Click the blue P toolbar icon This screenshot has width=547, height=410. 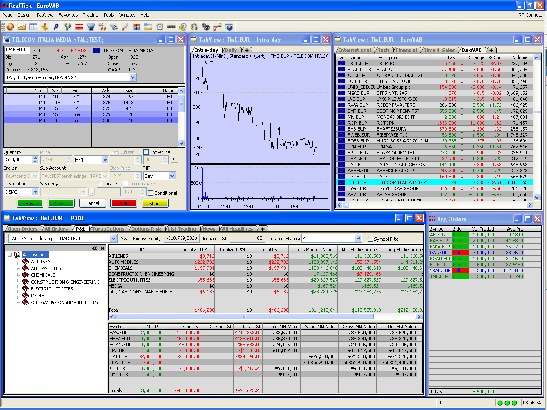(x=56, y=27)
